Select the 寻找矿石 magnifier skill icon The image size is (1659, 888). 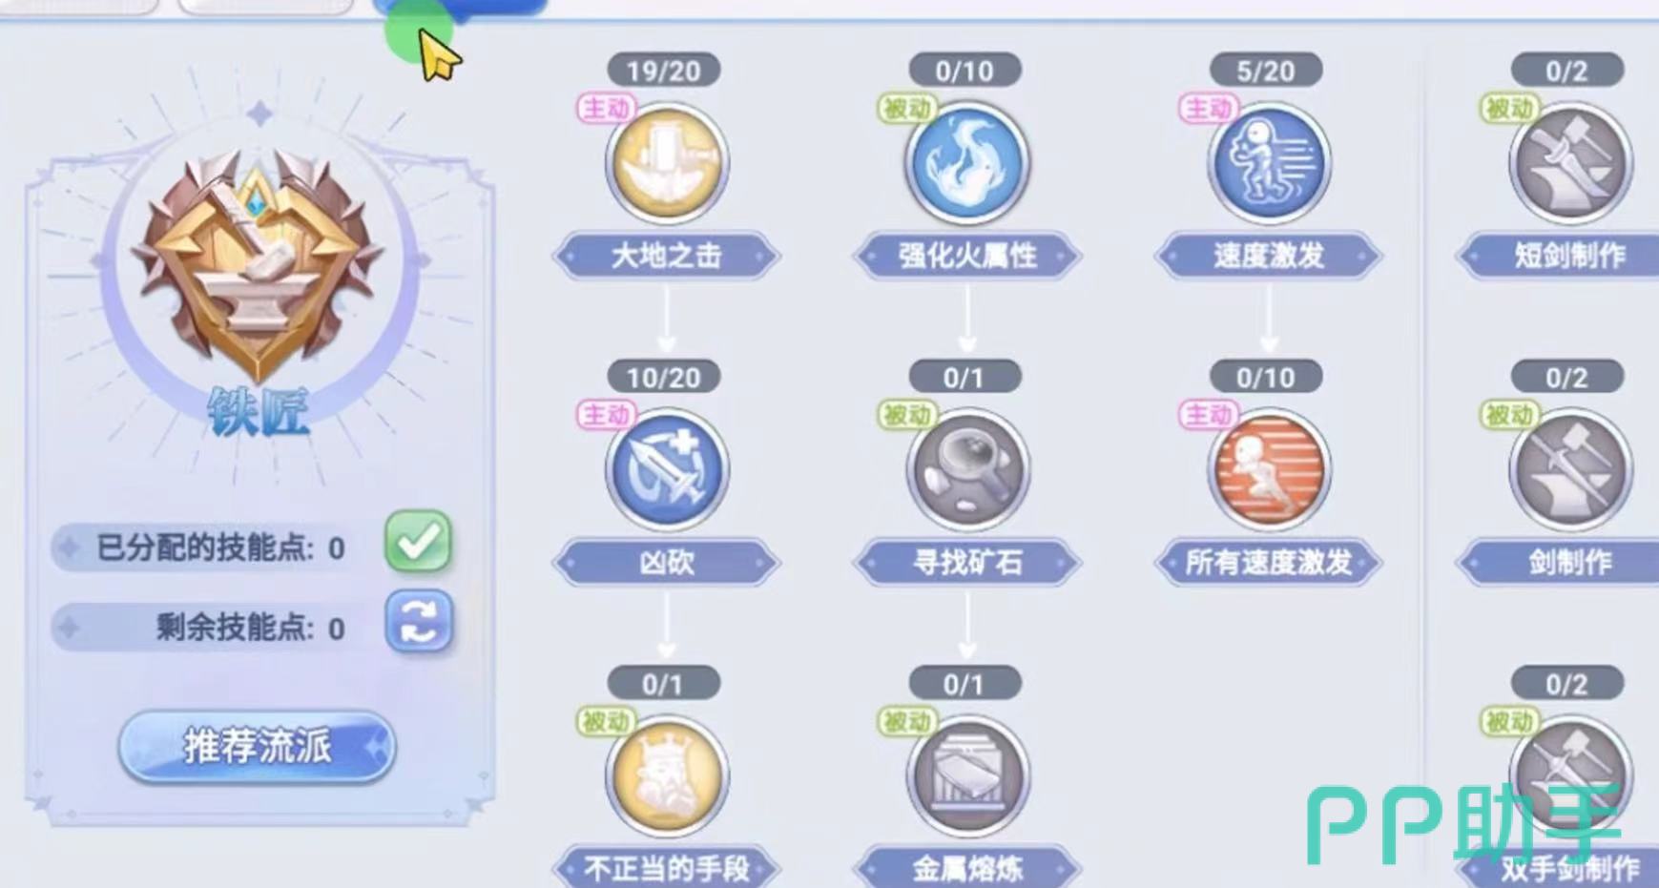967,469
